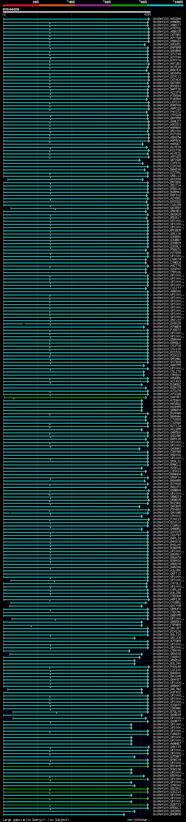This screenshot has width=186, height=822.
Task: Click the query end position 429
Action: click(147, 14)
